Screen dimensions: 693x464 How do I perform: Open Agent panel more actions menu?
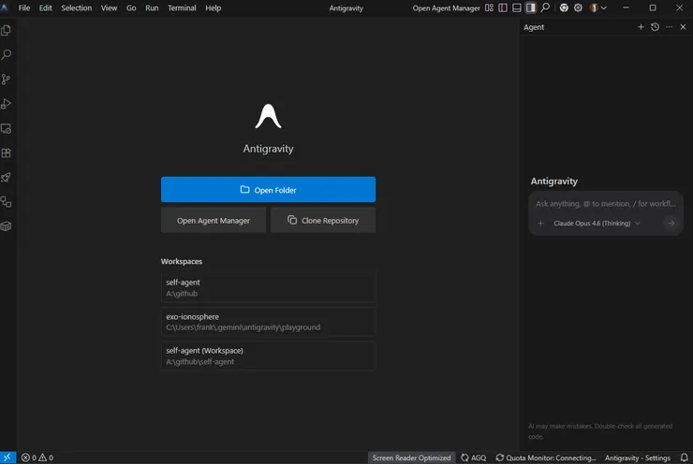670,27
